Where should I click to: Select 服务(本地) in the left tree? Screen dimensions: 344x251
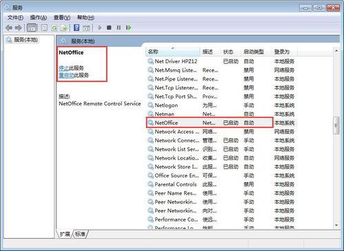(x=26, y=40)
